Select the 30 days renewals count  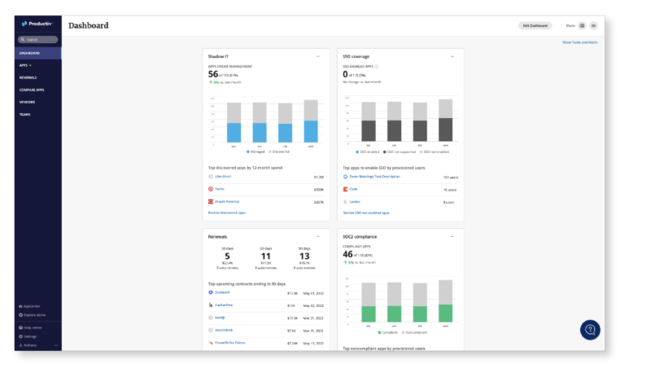coord(227,256)
